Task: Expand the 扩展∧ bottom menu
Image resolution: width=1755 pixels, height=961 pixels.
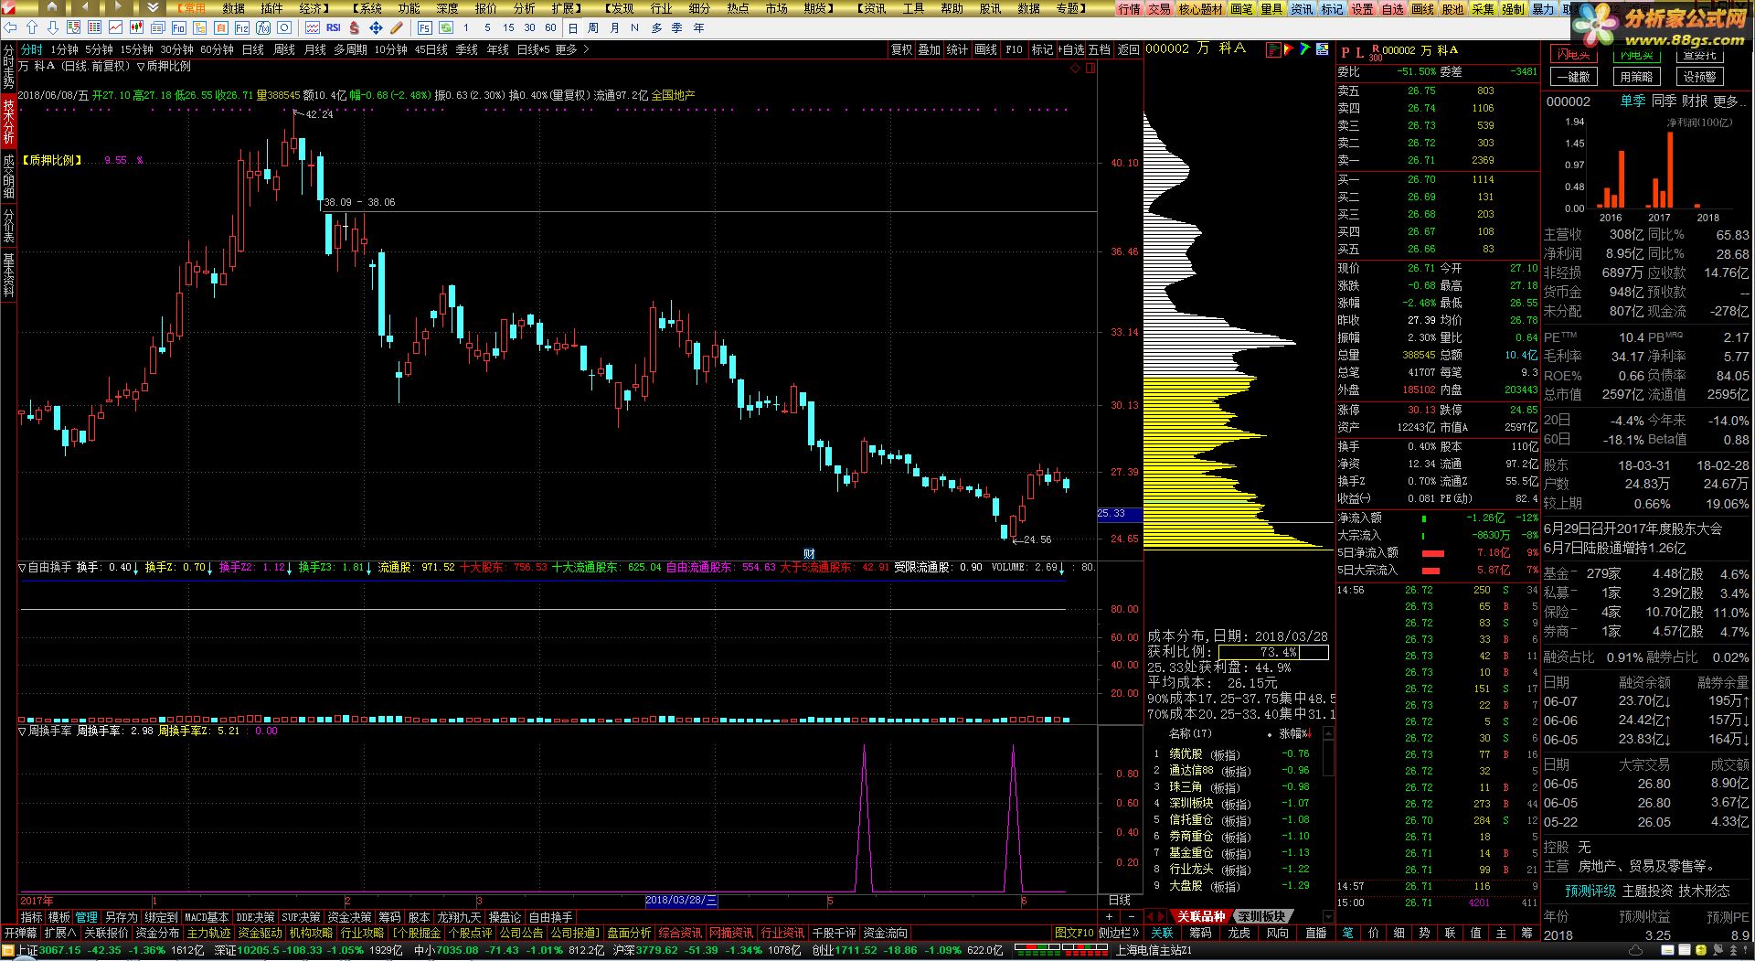Action: click(x=60, y=933)
